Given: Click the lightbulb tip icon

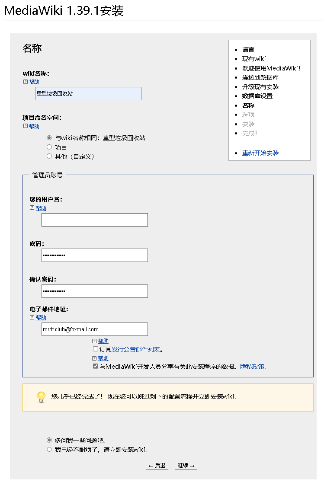Looking at the screenshot, I should [41, 397].
